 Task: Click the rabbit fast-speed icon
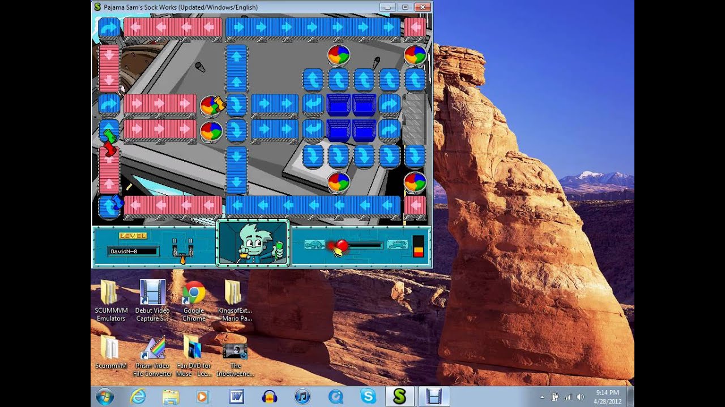398,245
